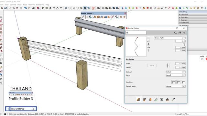
Task: Click the horizontal offset field showing 0.00m
Action: point(180,47)
